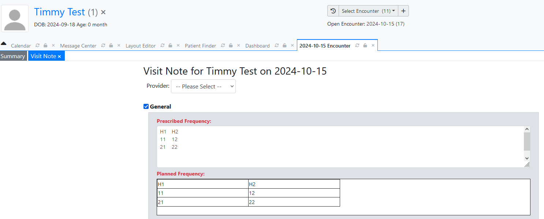Viewport: 544px width, 219px height.
Task: Close the Visit Note form tab
Action: [59, 56]
